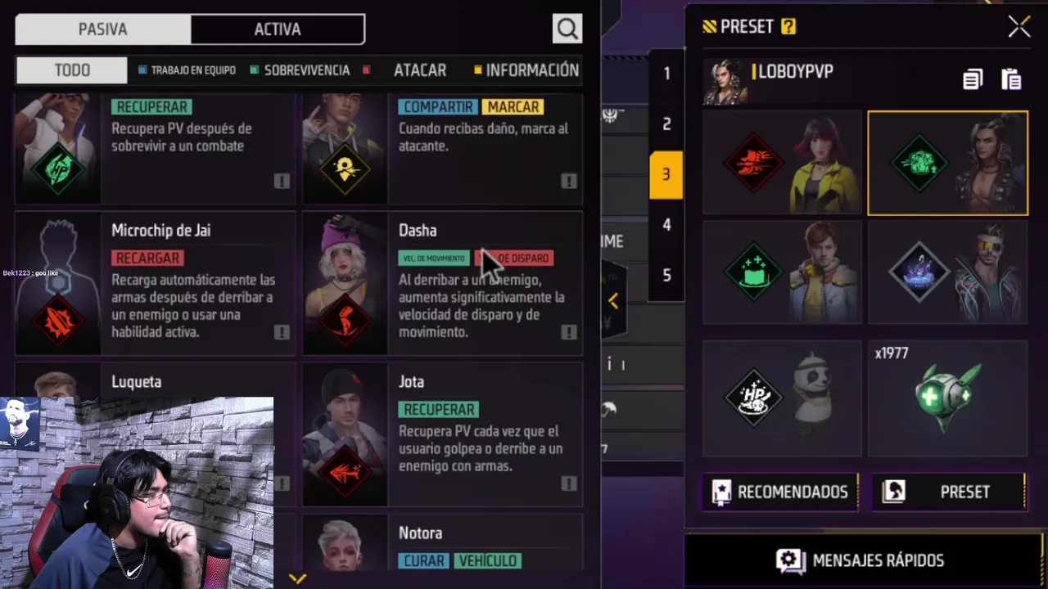Viewport: 1048px width, 589px height.
Task: Select the panda pet skill slot
Action: [x=782, y=398]
